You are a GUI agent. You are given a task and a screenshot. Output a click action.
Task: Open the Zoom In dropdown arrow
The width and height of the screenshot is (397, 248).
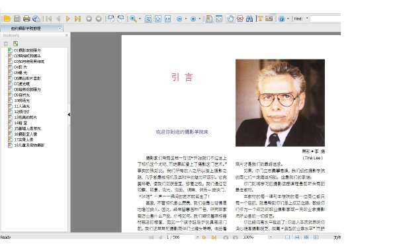(x=200, y=19)
